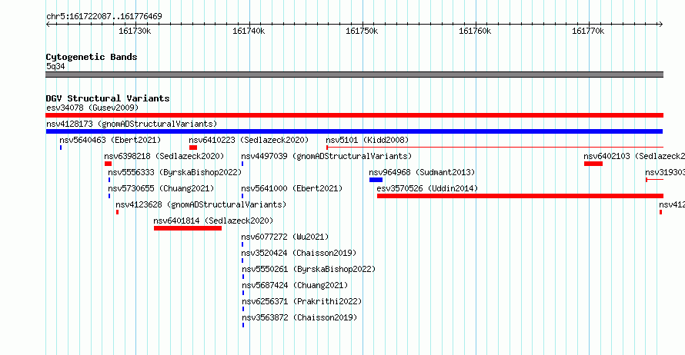Screen dimensions: 685x355
Task: Select the blue nsv4128173 variant bar
Action: click(354, 131)
